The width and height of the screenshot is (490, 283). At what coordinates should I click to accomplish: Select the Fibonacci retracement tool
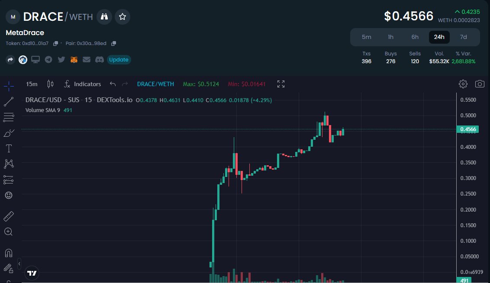(9, 117)
